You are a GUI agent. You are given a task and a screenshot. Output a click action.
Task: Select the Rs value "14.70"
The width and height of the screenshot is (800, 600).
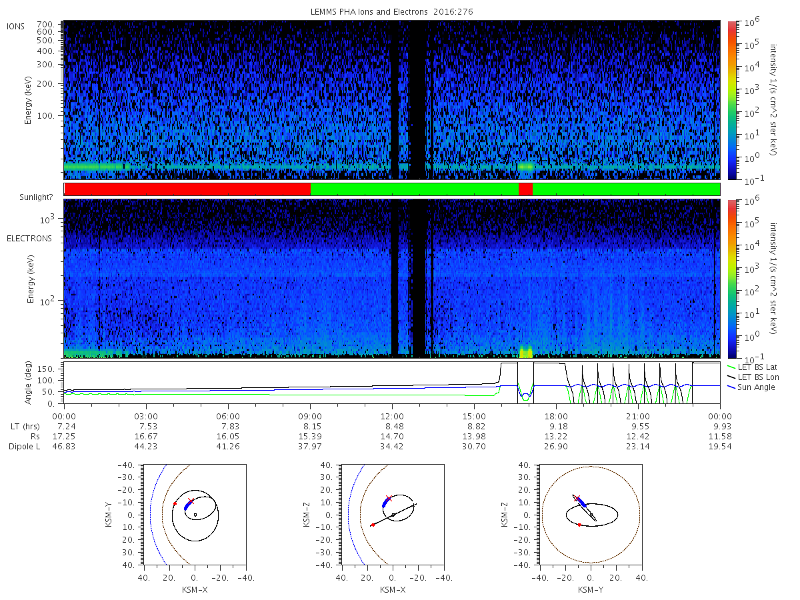click(392, 436)
